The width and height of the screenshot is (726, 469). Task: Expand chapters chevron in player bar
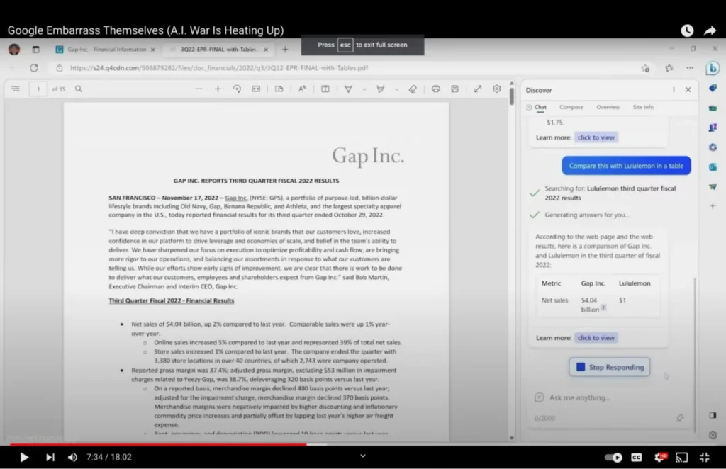coord(363,456)
